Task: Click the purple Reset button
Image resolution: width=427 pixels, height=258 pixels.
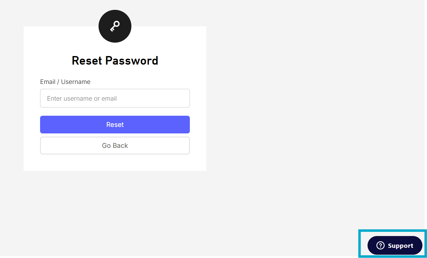Action: pyautogui.click(x=115, y=125)
